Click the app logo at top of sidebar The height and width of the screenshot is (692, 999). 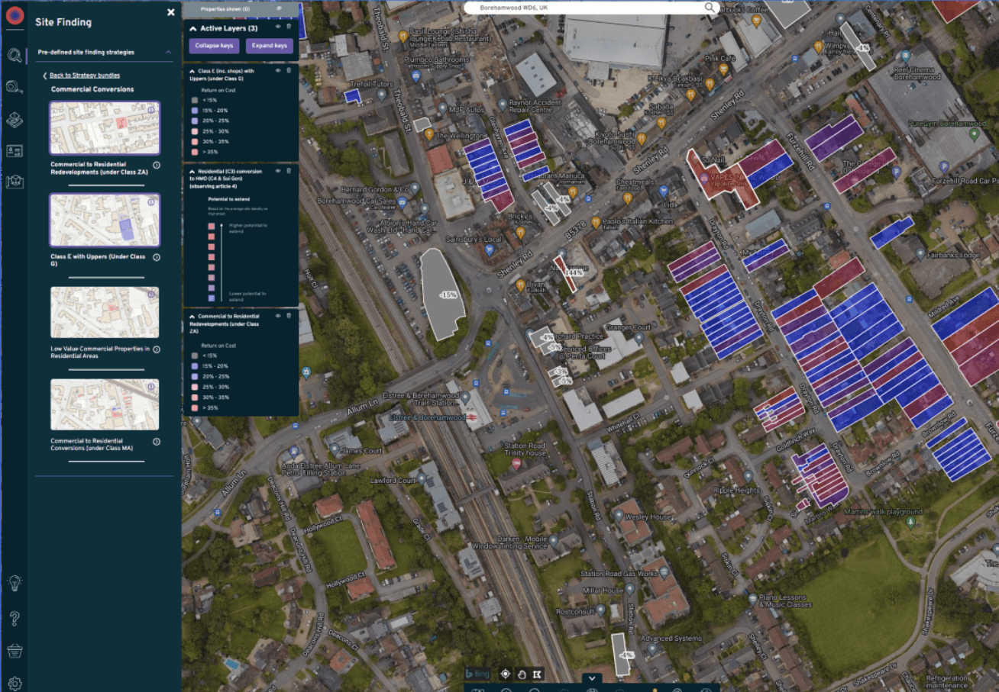pyautogui.click(x=14, y=16)
